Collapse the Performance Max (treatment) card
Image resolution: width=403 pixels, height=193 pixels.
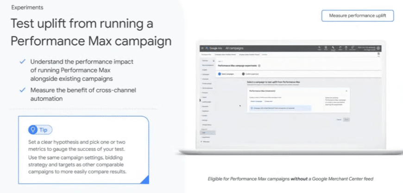pyautogui.click(x=346, y=91)
